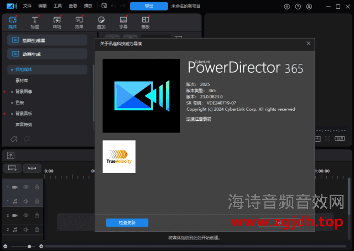Click the 1:00:00 timeline ruler marker
This screenshot has height=251, width=354.
click(322, 171)
